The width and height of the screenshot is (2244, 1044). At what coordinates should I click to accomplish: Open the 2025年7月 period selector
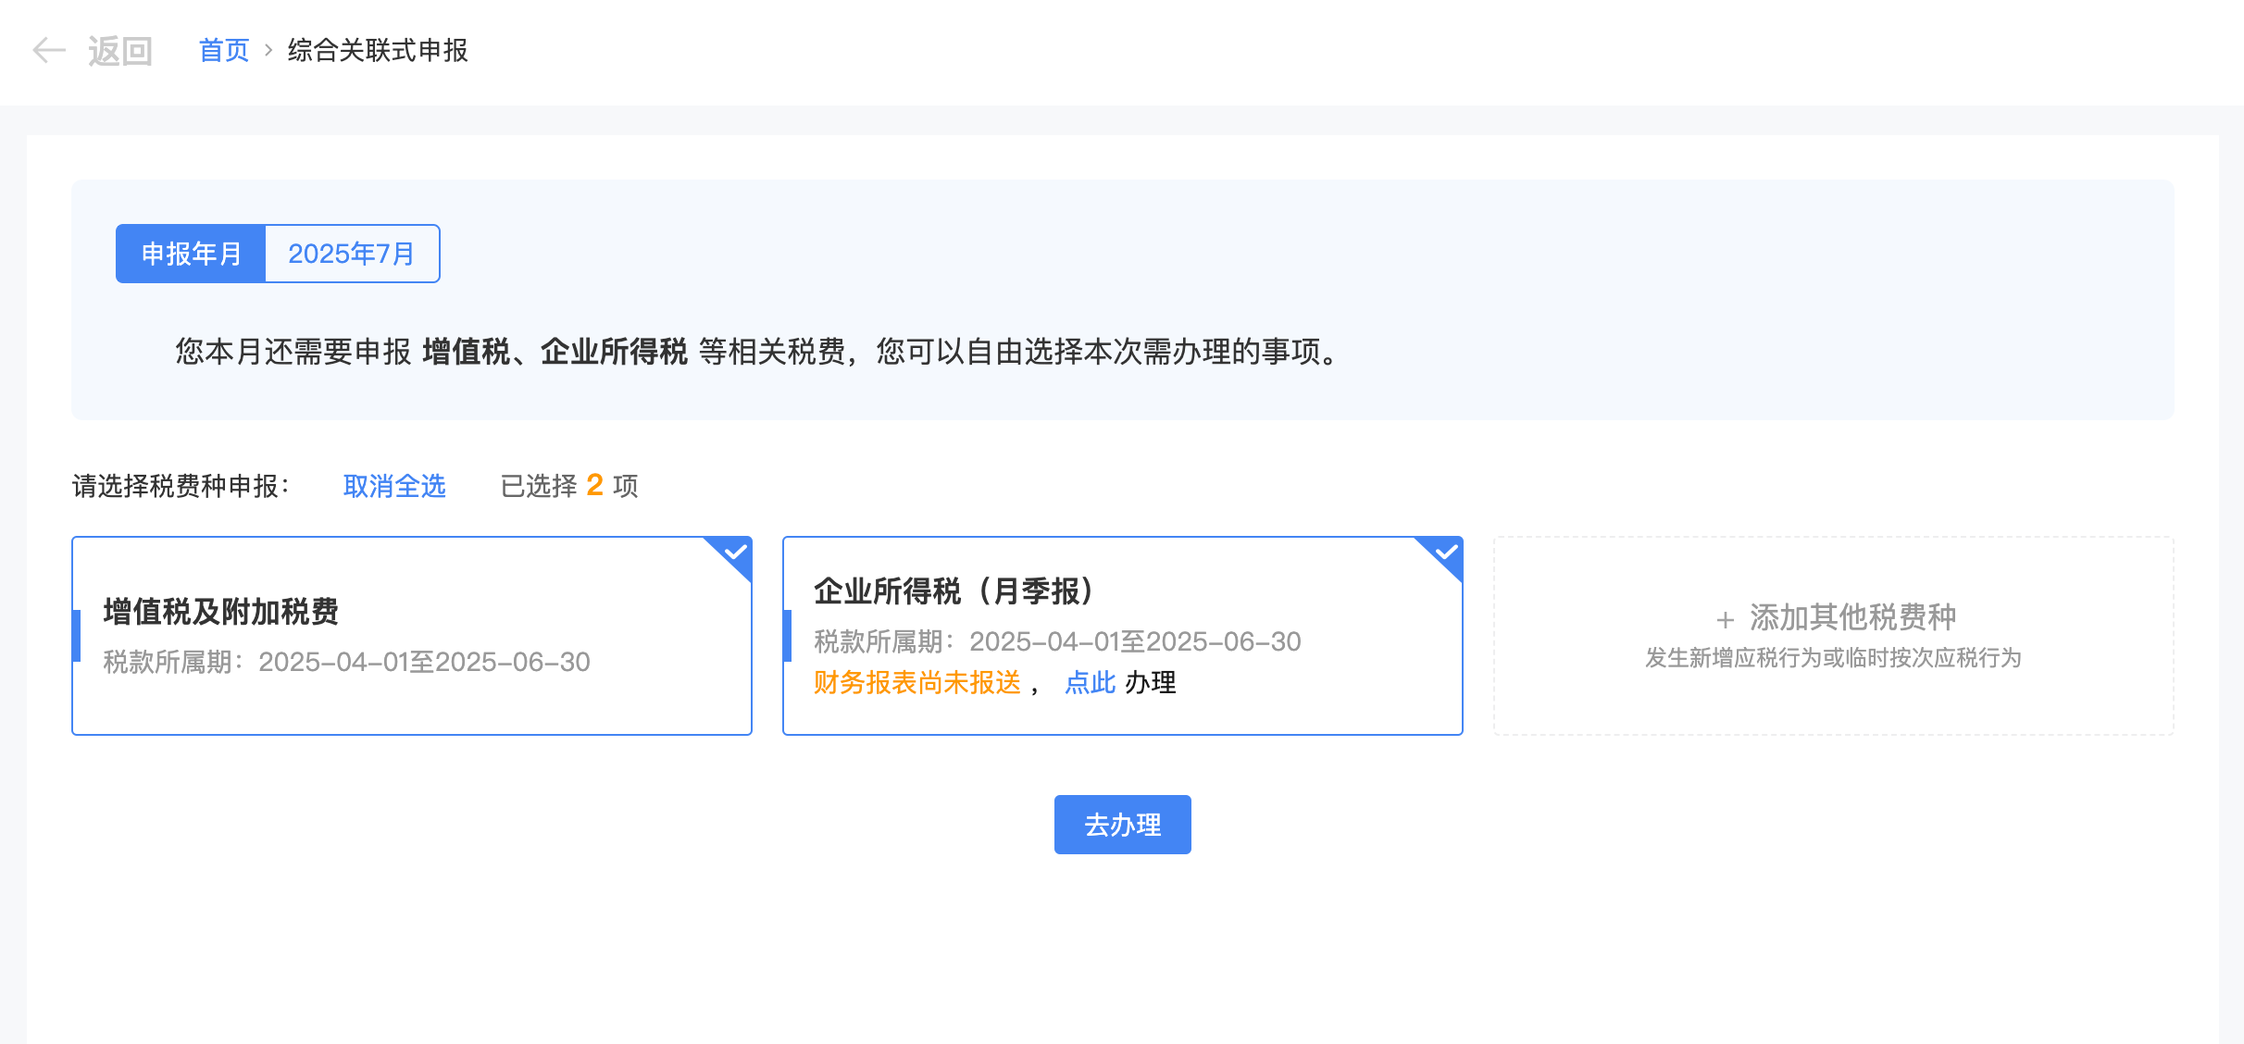click(352, 254)
